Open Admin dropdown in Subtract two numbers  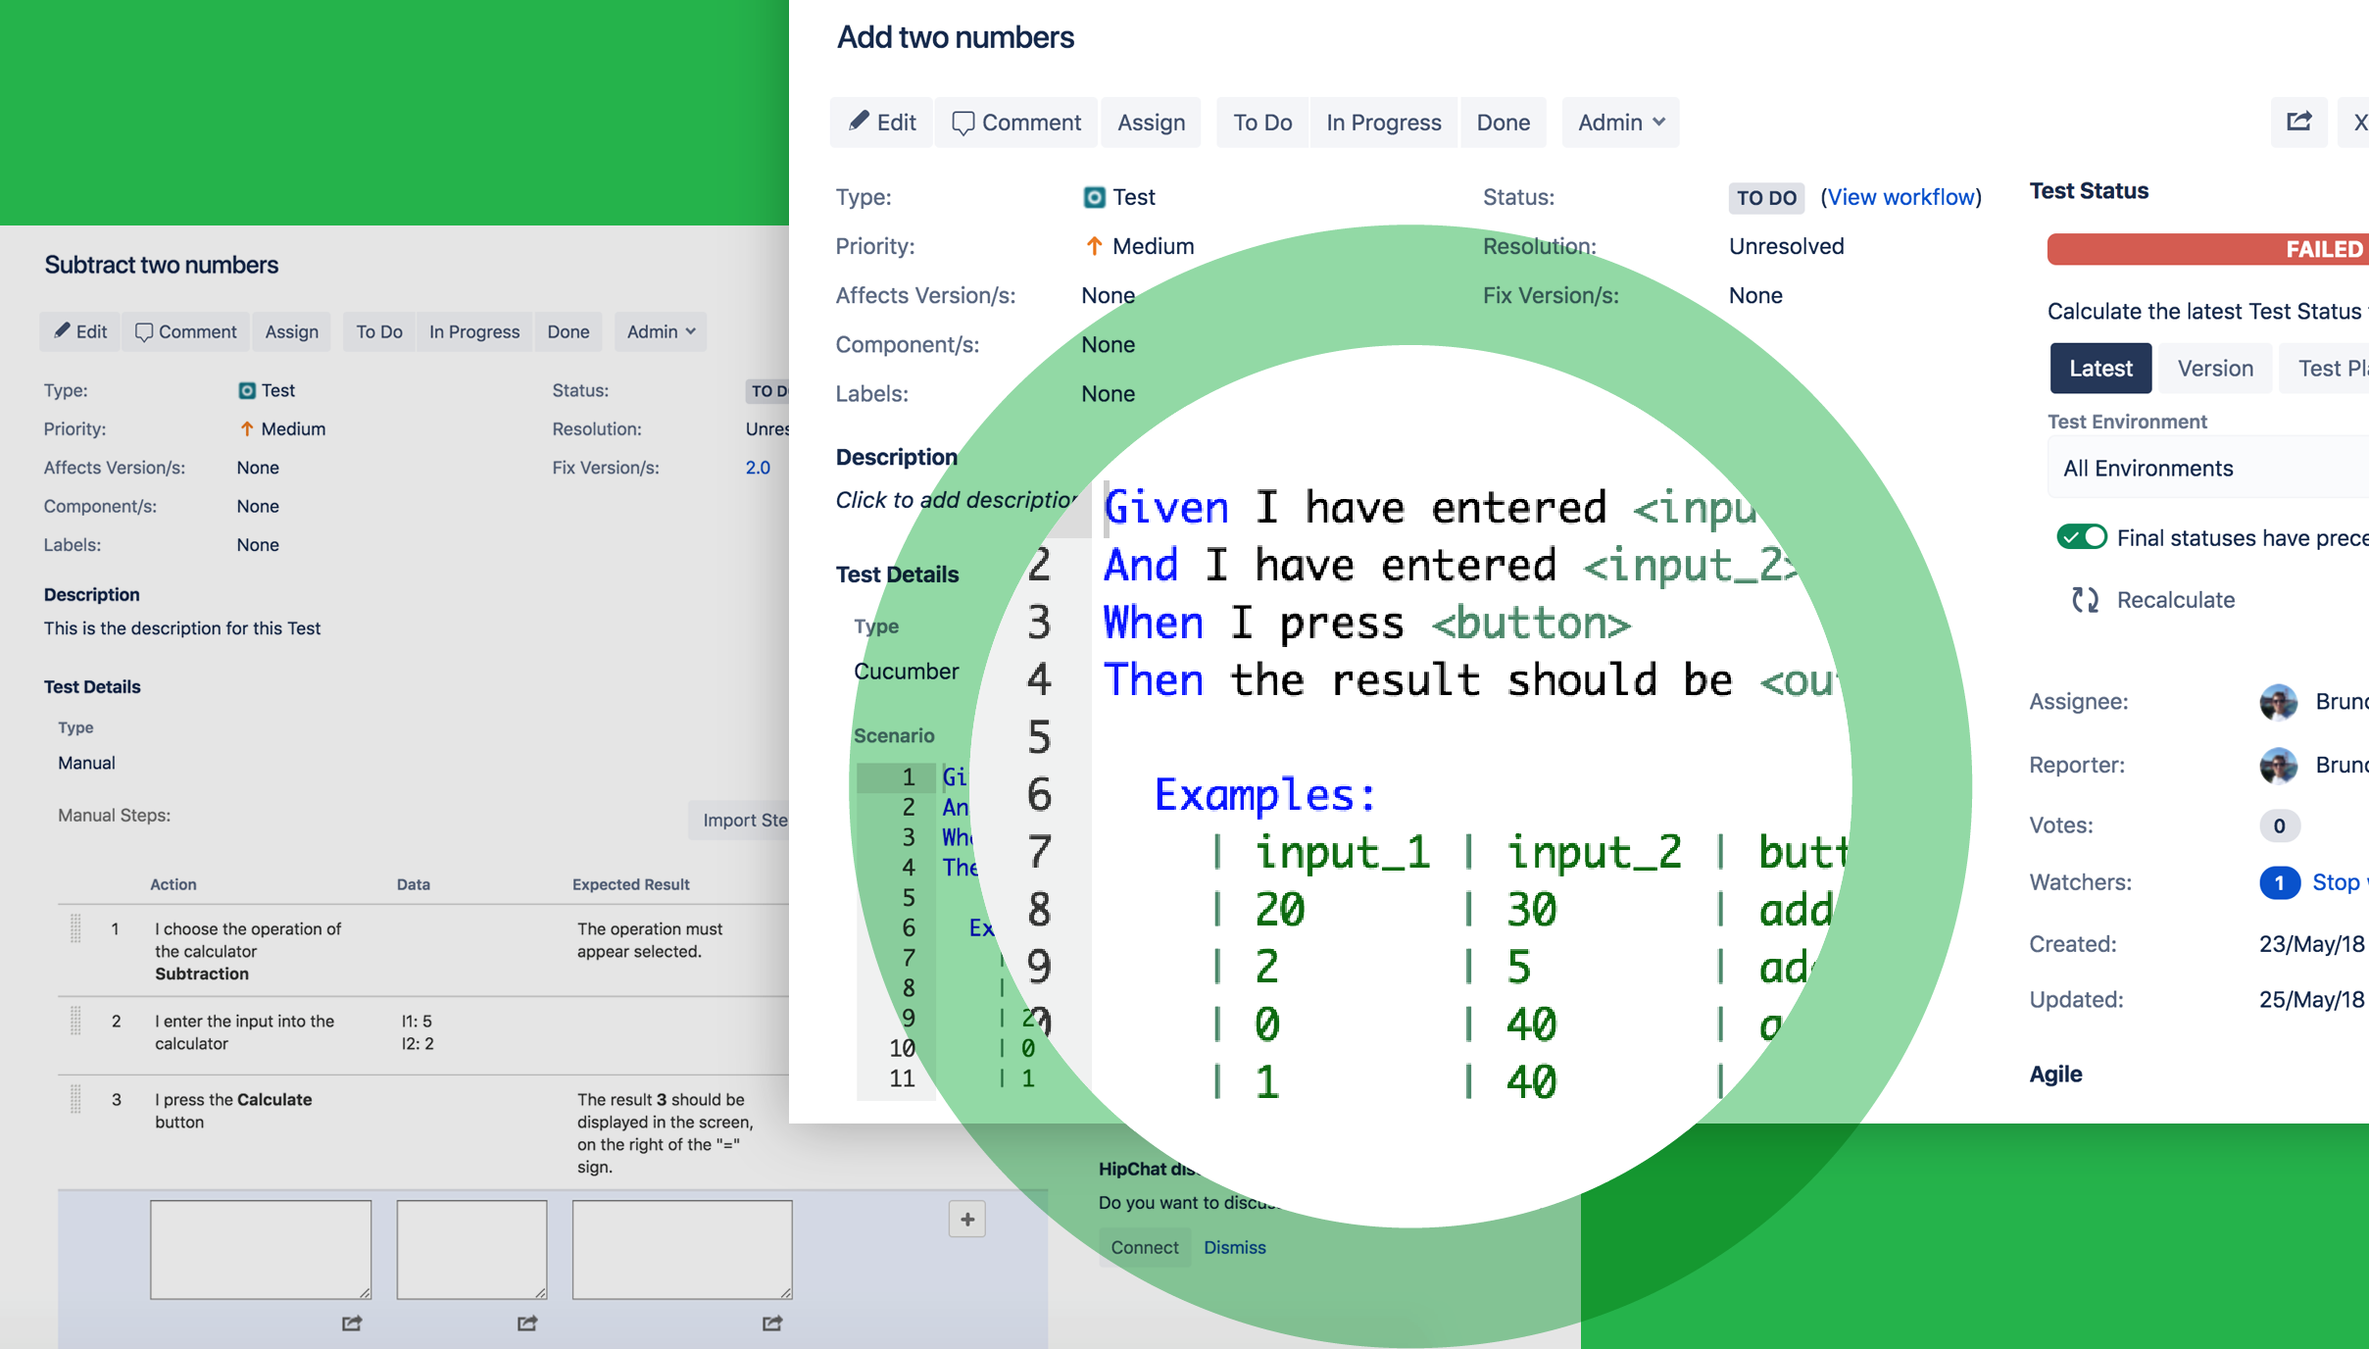tap(661, 331)
